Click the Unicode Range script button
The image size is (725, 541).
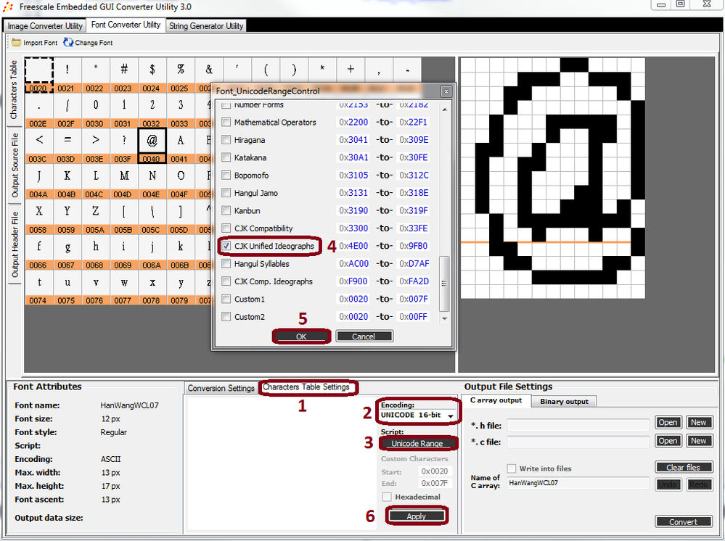pos(417,444)
